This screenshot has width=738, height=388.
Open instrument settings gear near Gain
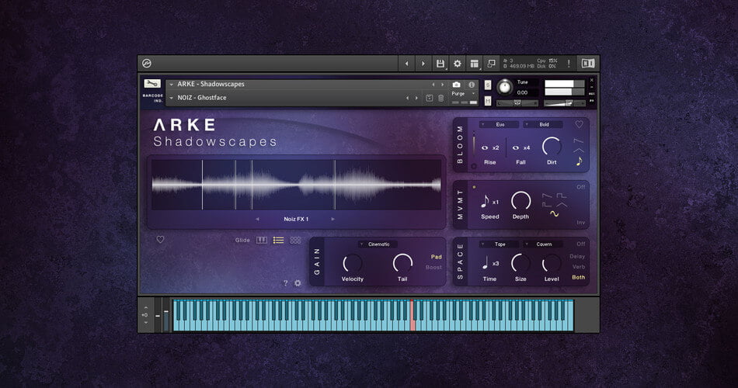click(x=298, y=283)
